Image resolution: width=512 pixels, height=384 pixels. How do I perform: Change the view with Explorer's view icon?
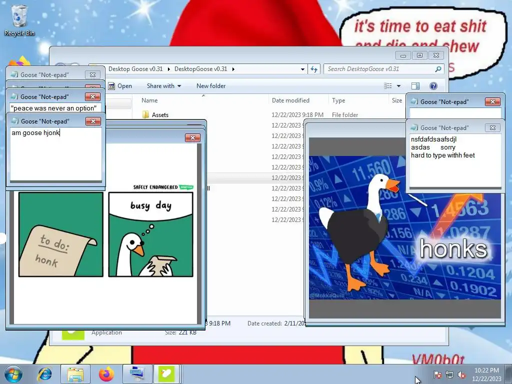pyautogui.click(x=388, y=86)
